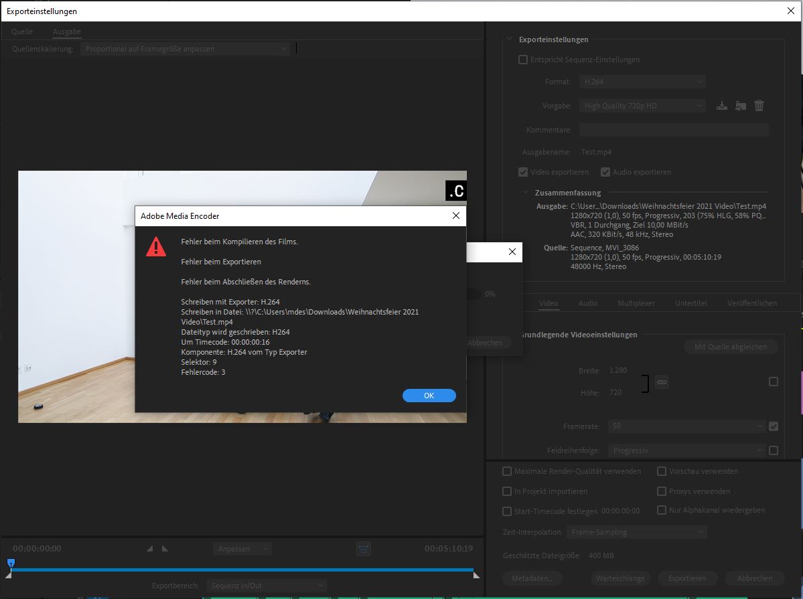Toggle the checkbox next to Framerate
Screen dimensions: 803x599
pos(774,426)
